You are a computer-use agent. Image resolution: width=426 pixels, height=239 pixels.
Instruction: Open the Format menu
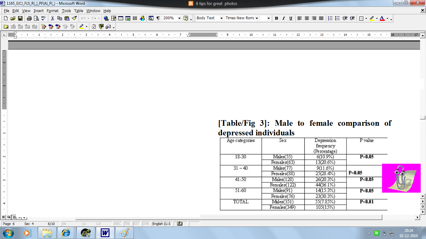click(52, 11)
